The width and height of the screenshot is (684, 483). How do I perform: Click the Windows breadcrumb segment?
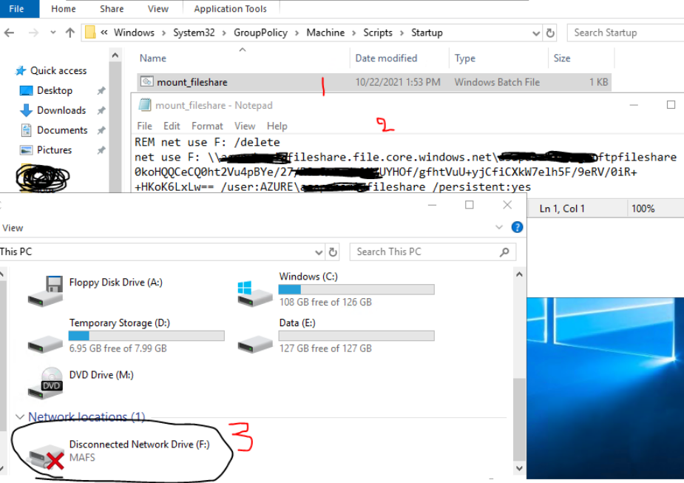tap(134, 33)
